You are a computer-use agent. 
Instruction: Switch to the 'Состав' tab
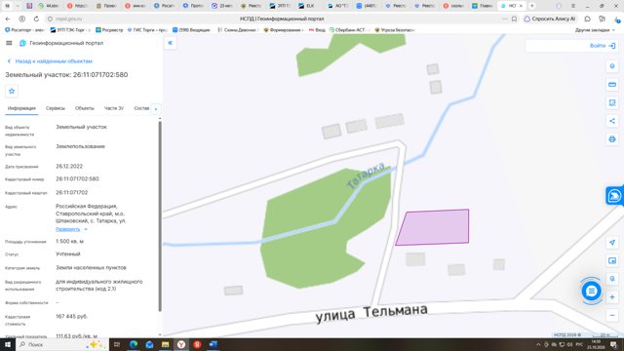pyautogui.click(x=141, y=108)
